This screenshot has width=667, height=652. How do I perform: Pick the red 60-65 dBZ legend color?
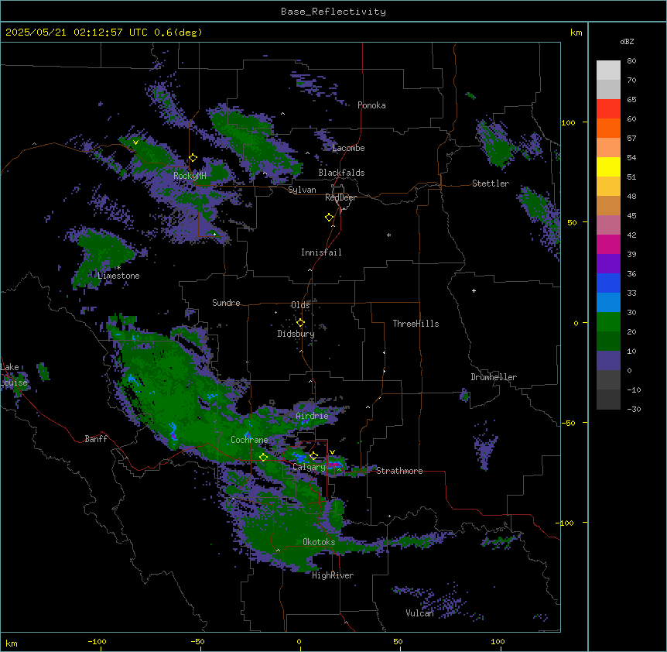608,109
